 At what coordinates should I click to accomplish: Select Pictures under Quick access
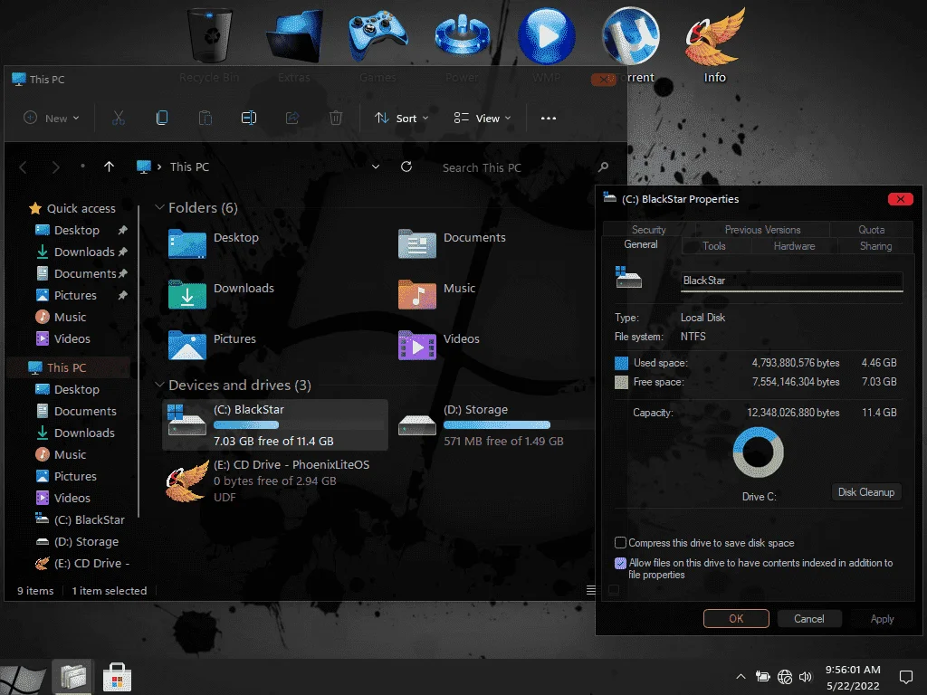(74, 295)
